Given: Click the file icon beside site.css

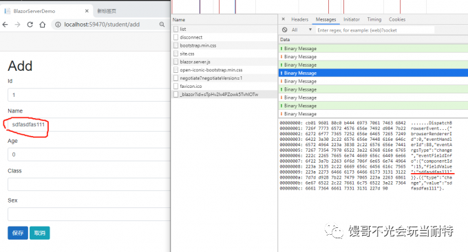Looking at the screenshot, I should coord(175,54).
